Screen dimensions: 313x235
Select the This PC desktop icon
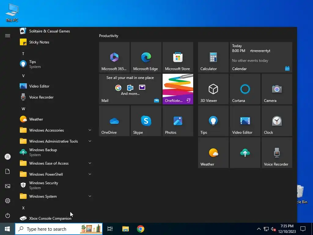pyautogui.click(x=12, y=13)
